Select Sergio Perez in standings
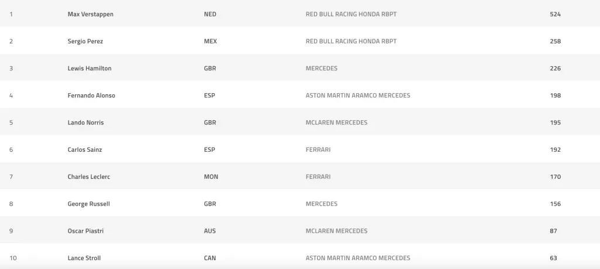 (85, 41)
